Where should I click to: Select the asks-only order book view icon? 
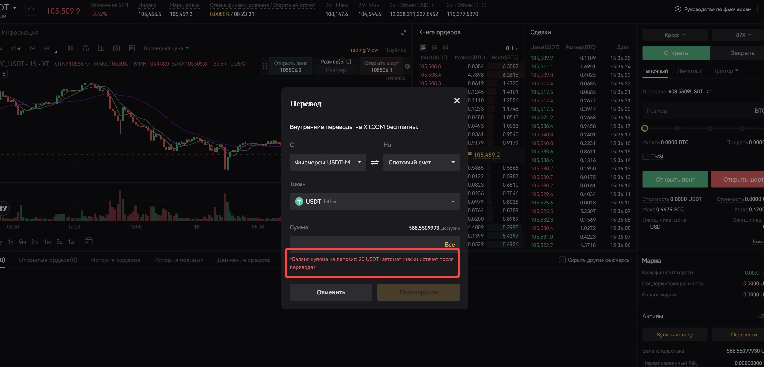click(434, 48)
